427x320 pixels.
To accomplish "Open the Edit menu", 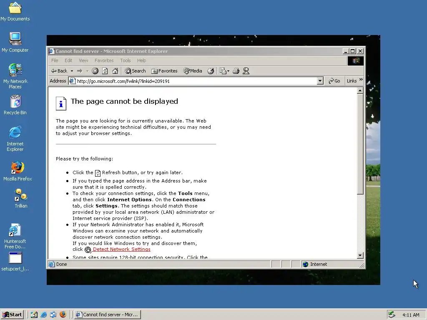I will tap(68, 60).
